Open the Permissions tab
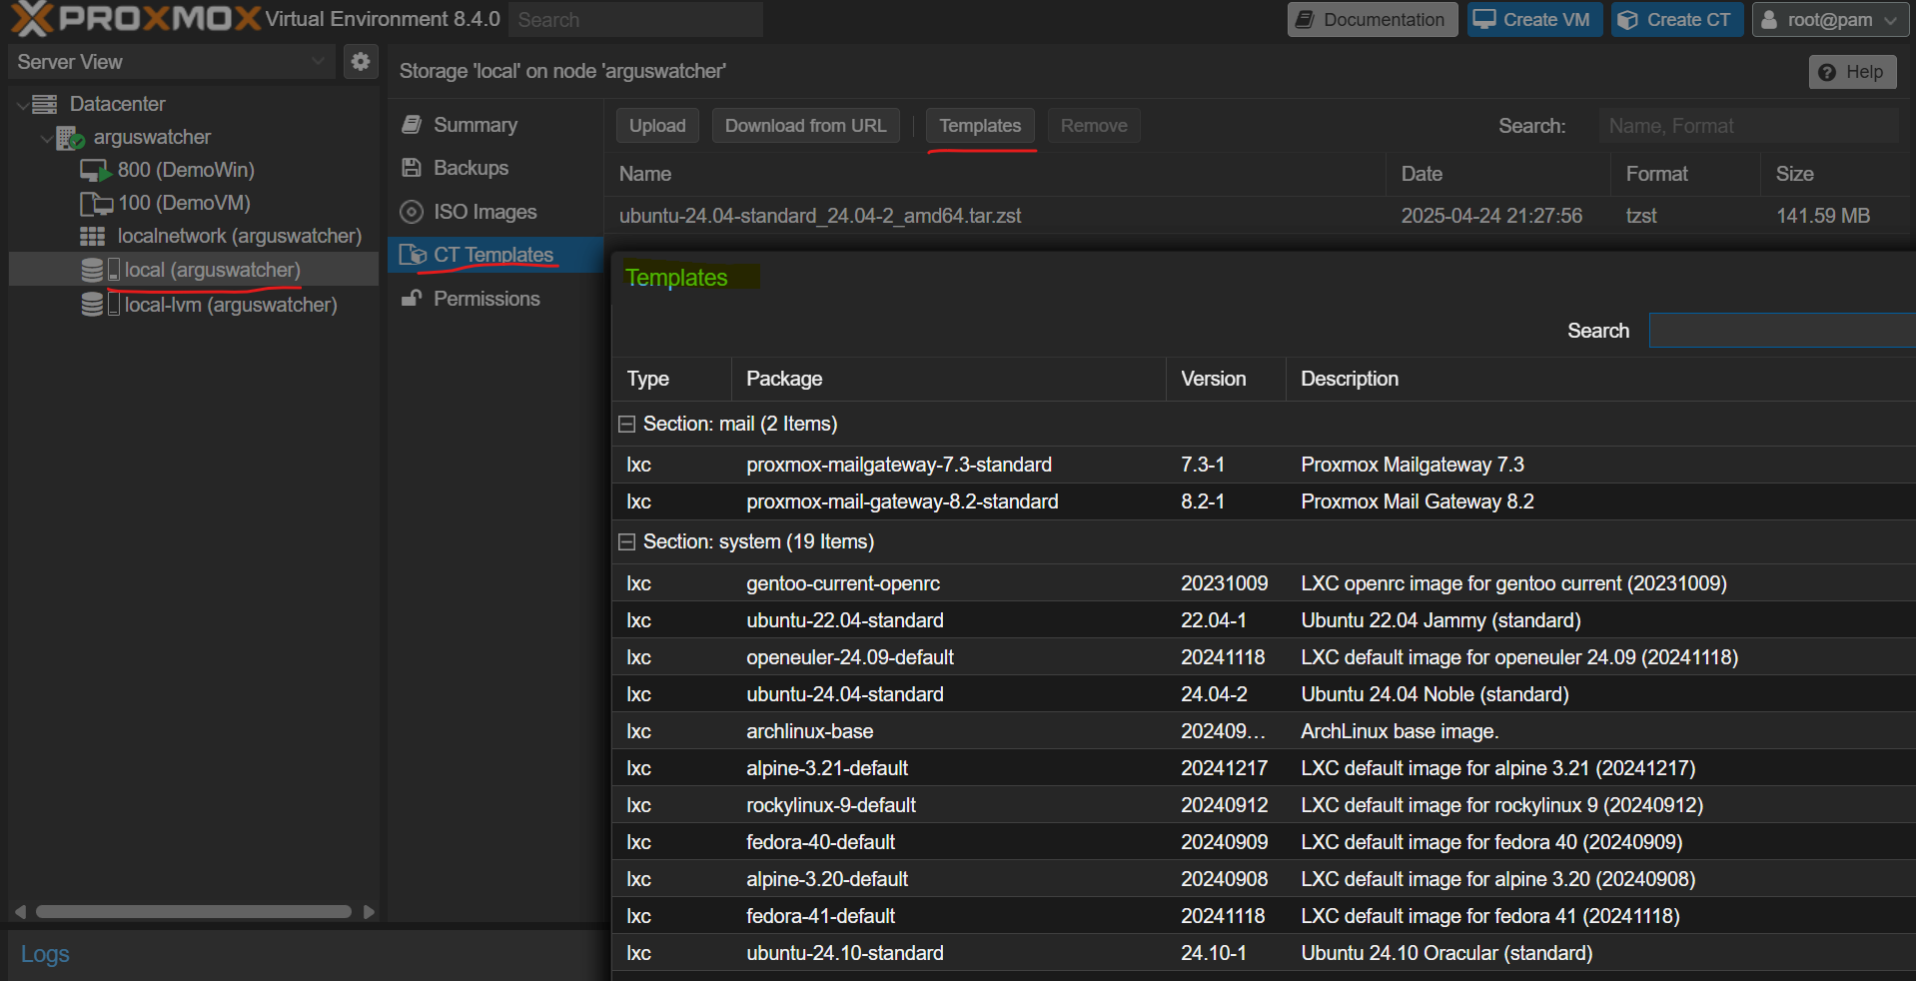1916x981 pixels. (x=494, y=299)
